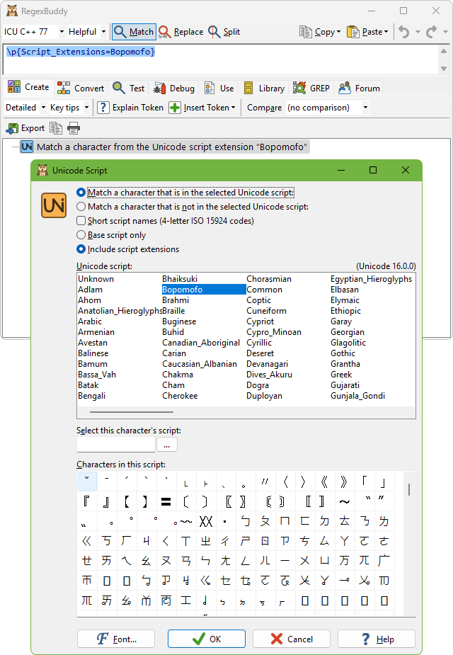Switch to the Debug tab
This screenshot has height=655, width=453.
click(x=174, y=88)
